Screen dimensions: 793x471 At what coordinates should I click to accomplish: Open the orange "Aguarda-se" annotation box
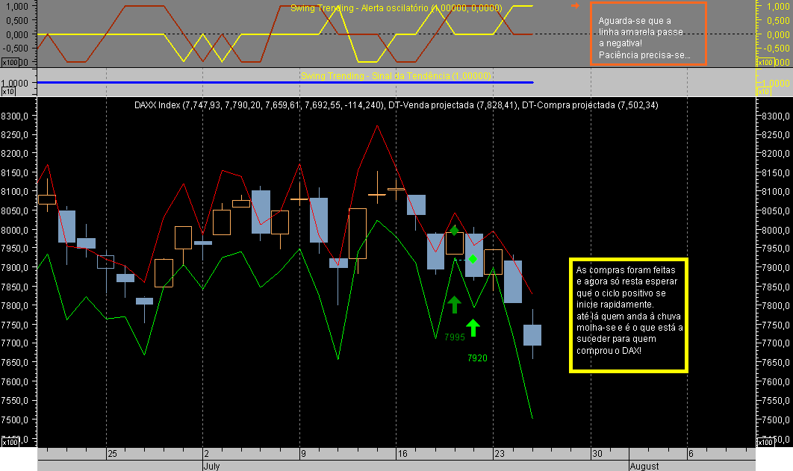(x=648, y=34)
